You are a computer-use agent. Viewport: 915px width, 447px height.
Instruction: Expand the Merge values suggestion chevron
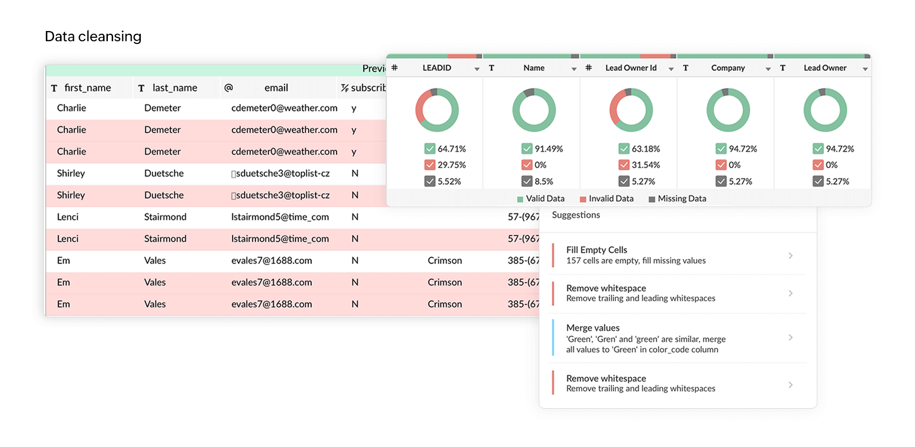pos(790,338)
